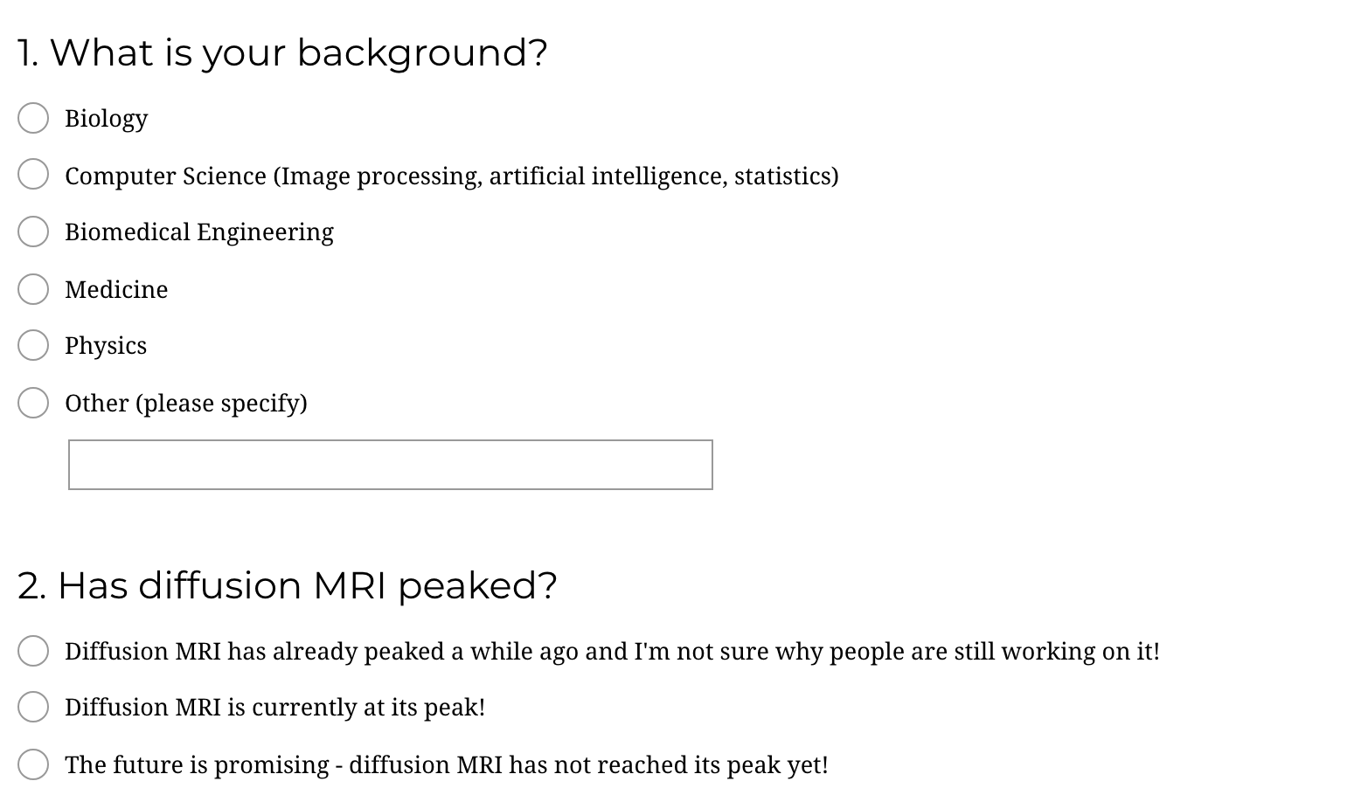Click the 'Other (please specify)' label text
This screenshot has width=1368, height=788.
click(185, 404)
